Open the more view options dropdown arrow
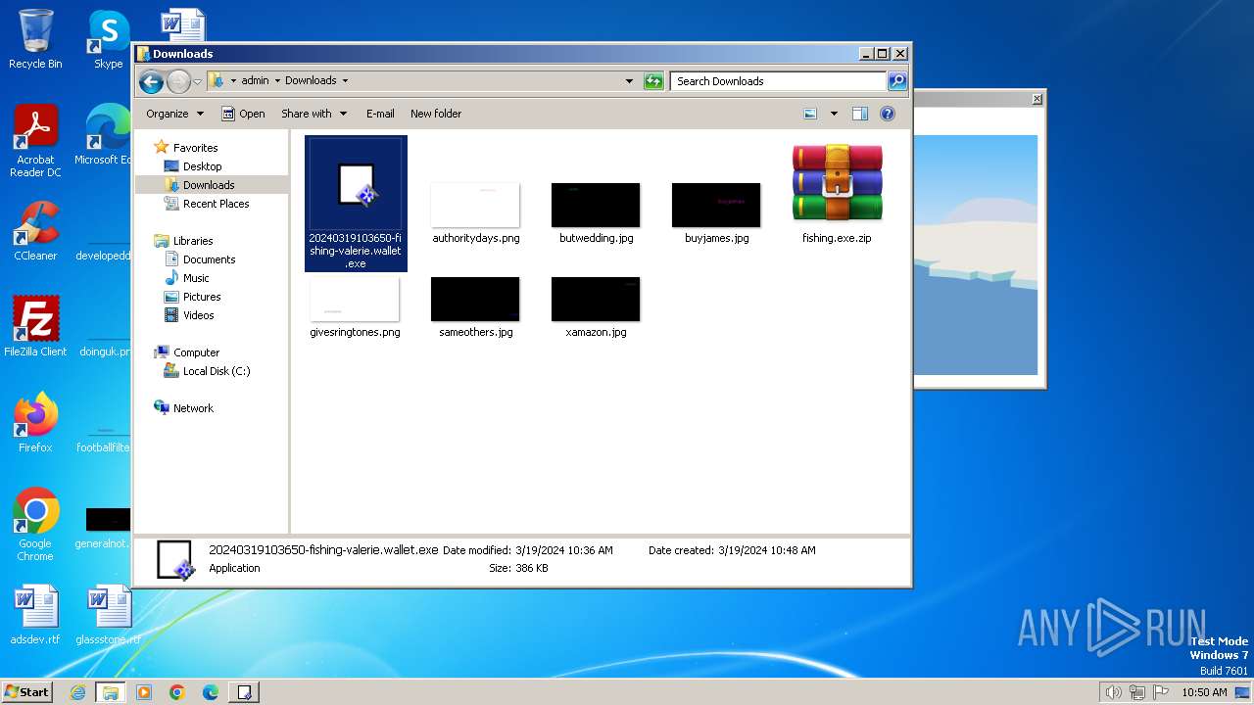Screen dimensions: 1254x705 point(834,114)
